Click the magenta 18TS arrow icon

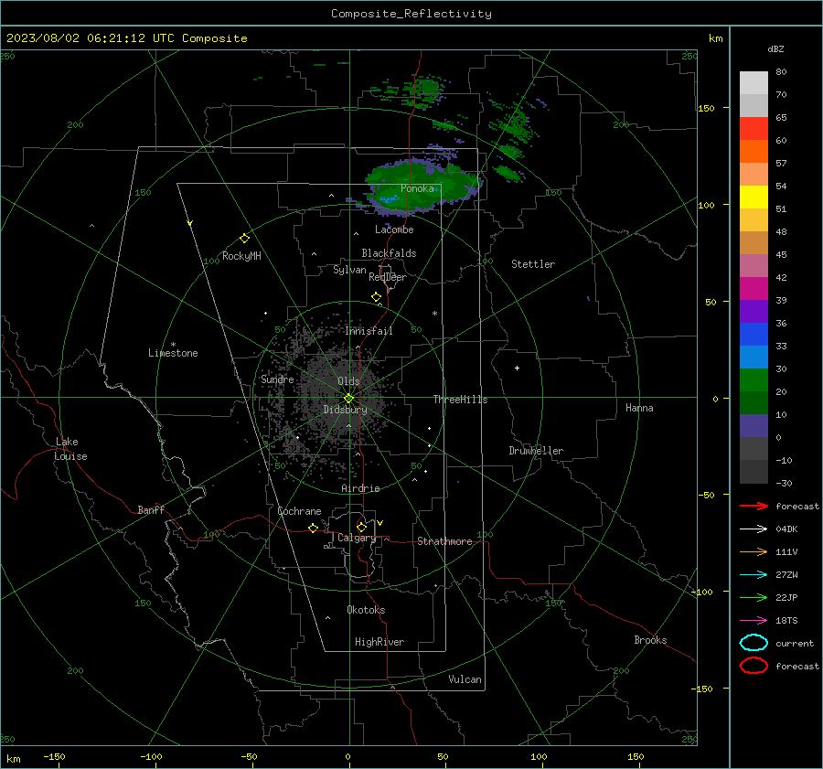tap(754, 621)
